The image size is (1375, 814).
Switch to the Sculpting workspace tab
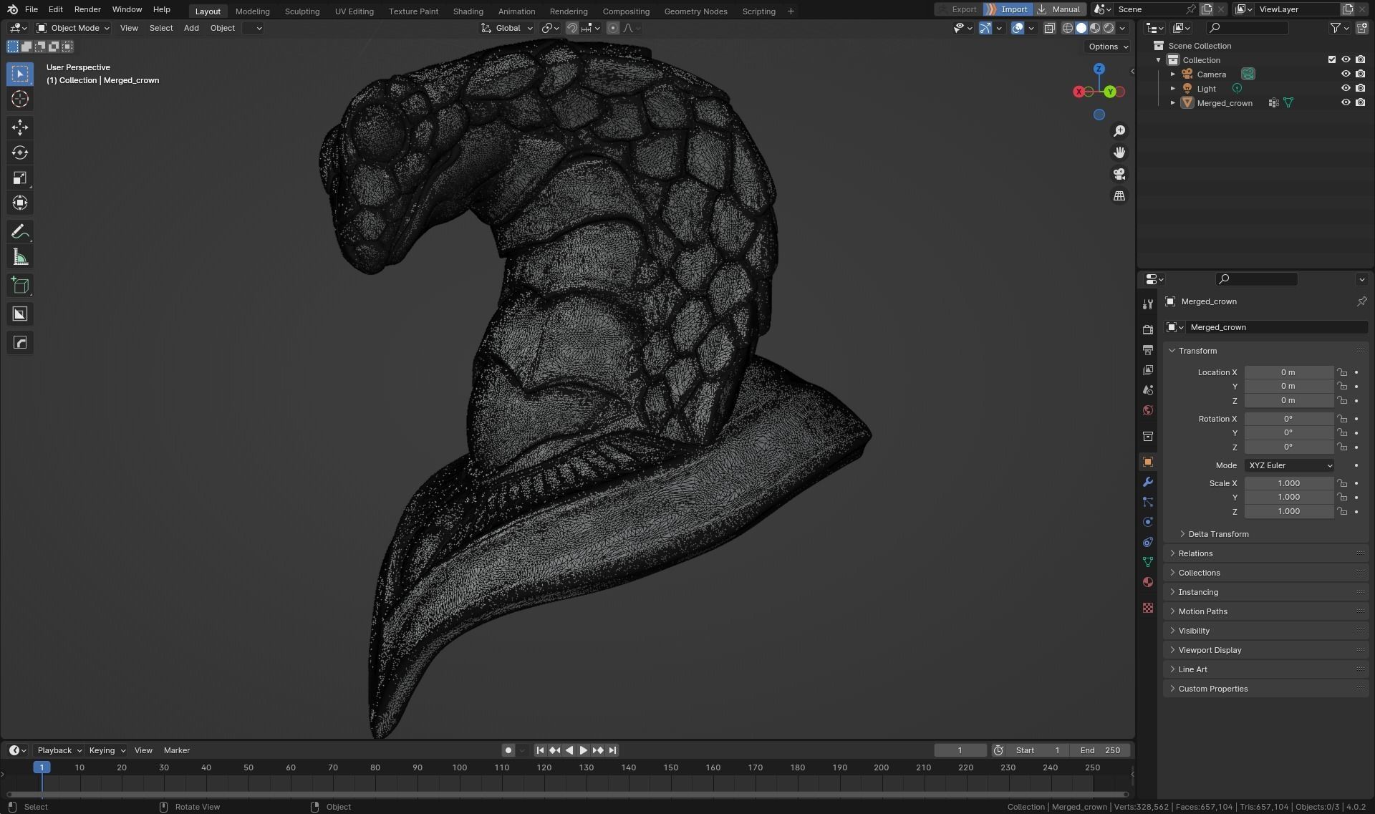point(301,11)
